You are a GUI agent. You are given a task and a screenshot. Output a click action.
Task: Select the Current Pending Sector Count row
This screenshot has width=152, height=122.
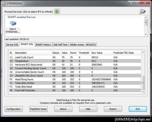coord(75,68)
